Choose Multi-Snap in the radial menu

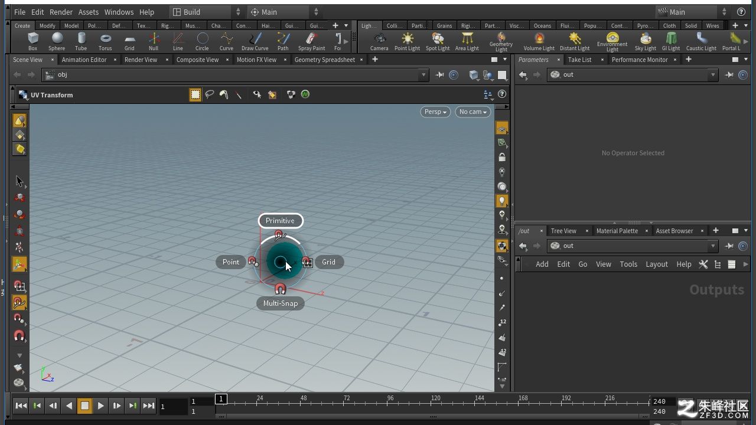(281, 303)
